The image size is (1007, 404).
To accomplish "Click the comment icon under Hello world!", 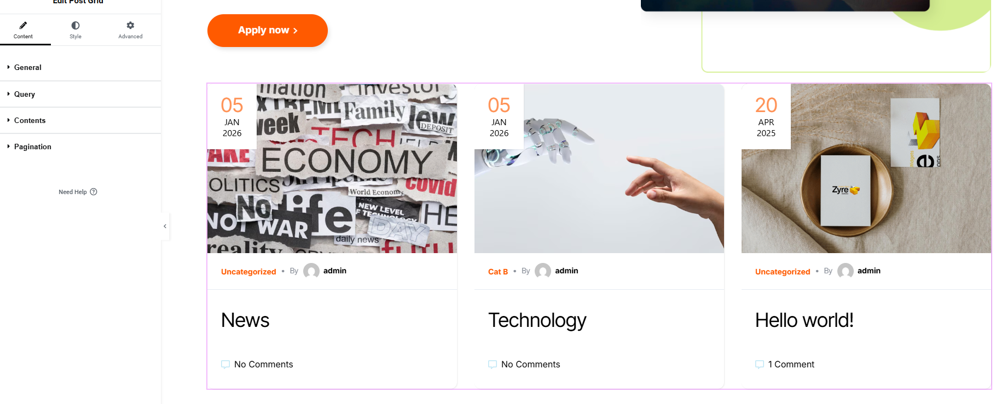I will tap(760, 364).
